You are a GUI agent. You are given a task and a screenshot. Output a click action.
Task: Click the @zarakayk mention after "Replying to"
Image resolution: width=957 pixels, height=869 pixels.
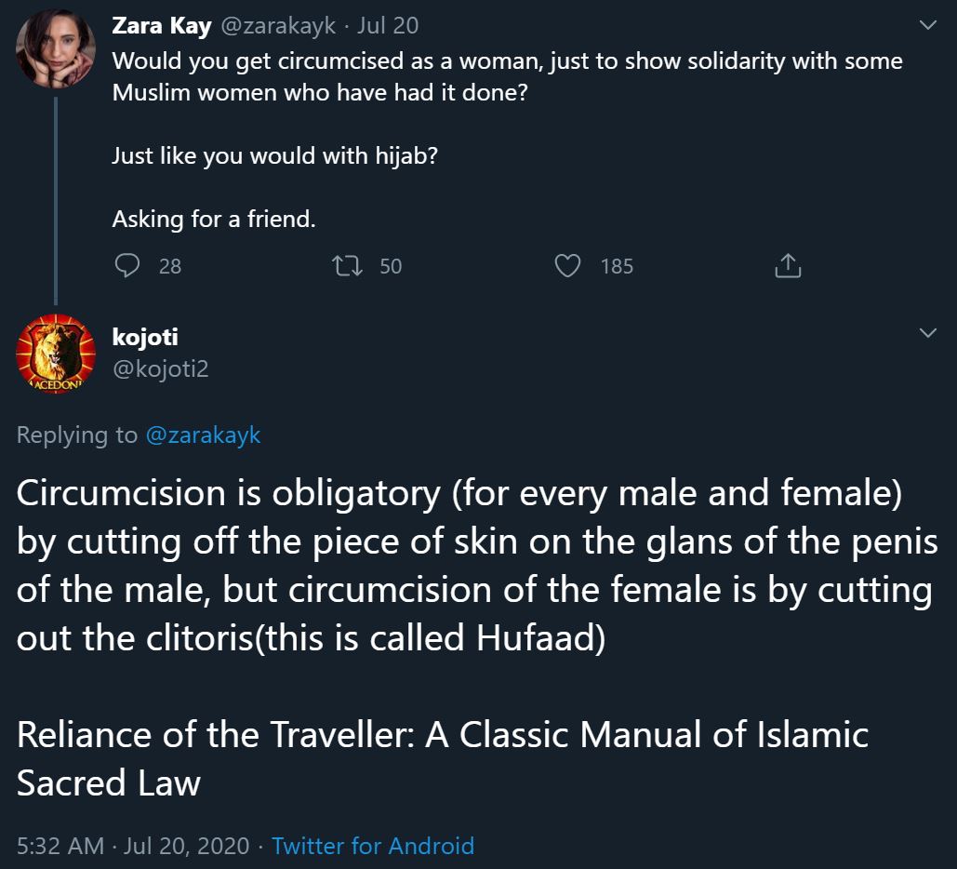pyautogui.click(x=203, y=434)
